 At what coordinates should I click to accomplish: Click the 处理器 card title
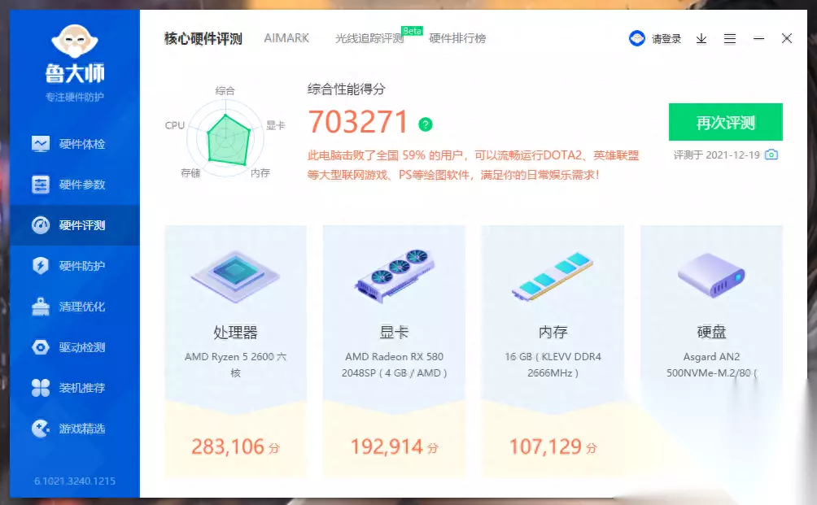pos(235,332)
